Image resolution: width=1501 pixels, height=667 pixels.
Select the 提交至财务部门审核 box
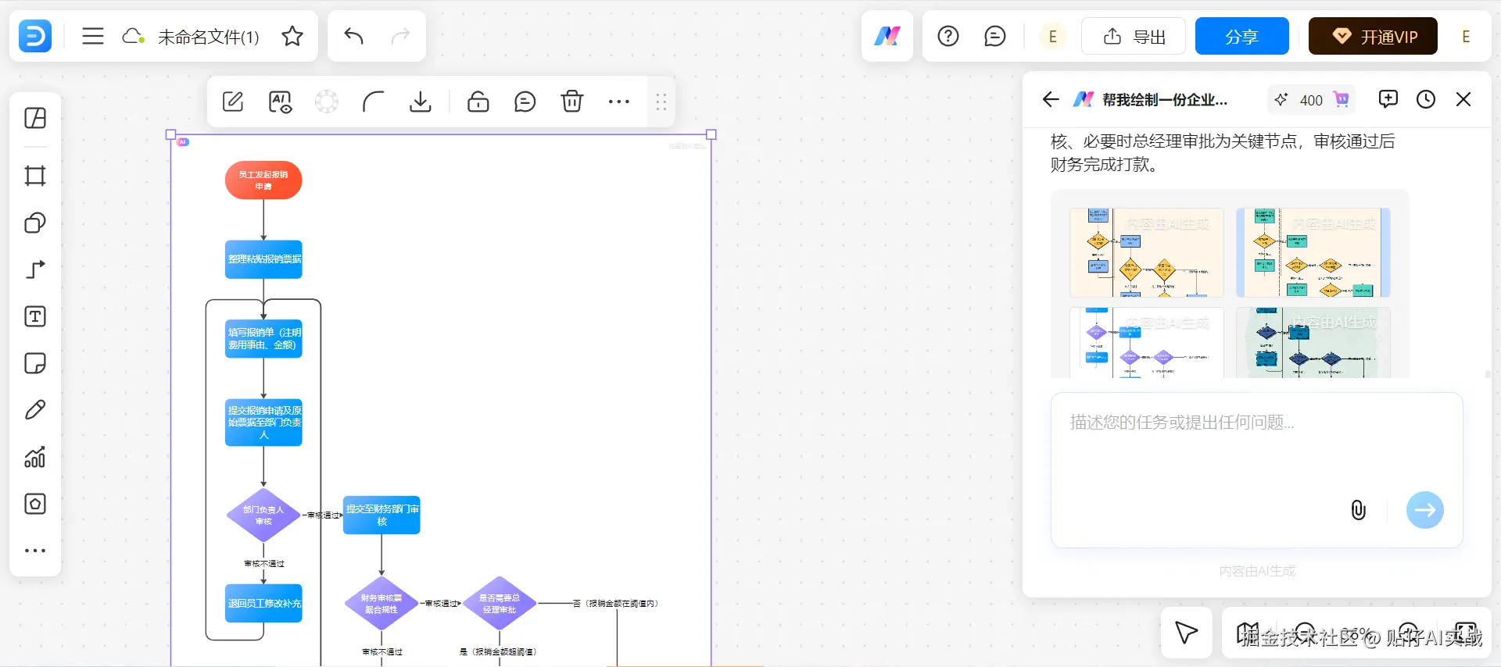coord(382,515)
